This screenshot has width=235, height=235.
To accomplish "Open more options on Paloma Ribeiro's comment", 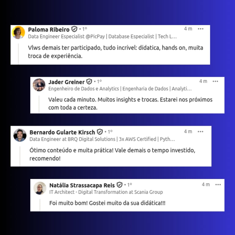I will [200, 29].
